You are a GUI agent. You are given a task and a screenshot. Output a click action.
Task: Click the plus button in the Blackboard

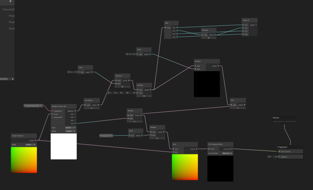pos(10,1)
